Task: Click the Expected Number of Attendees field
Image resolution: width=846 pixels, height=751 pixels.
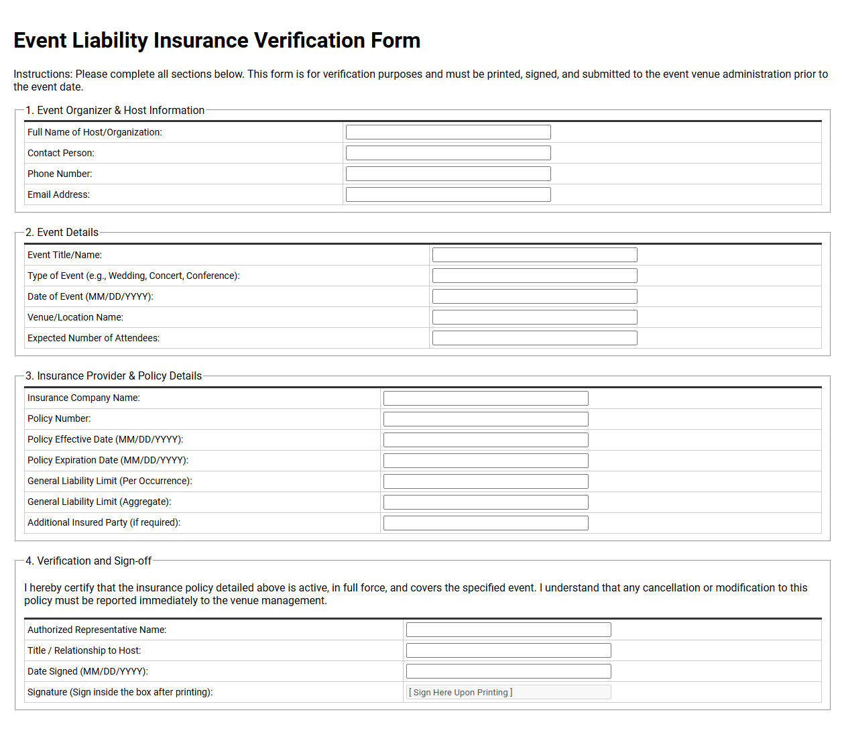Action: coord(535,338)
